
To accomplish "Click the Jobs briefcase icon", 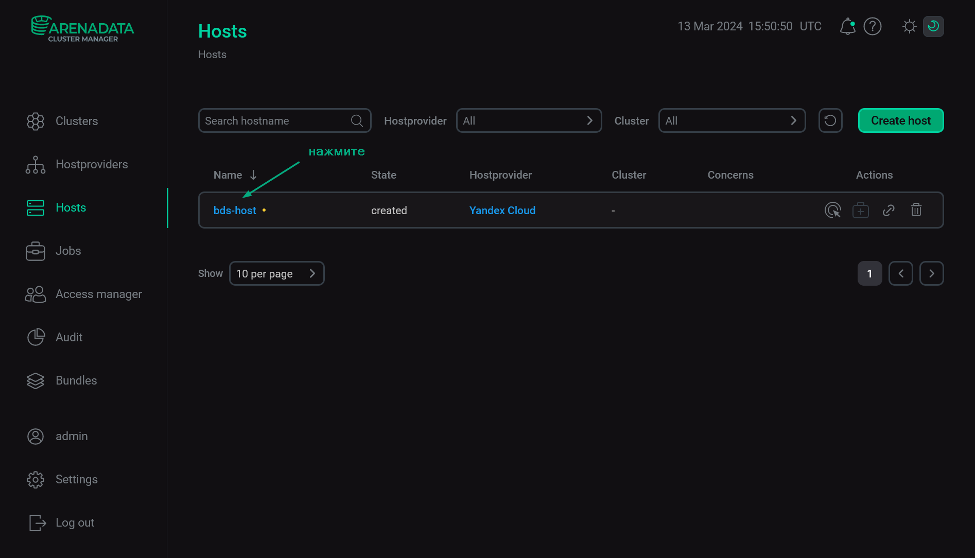I will click(36, 251).
